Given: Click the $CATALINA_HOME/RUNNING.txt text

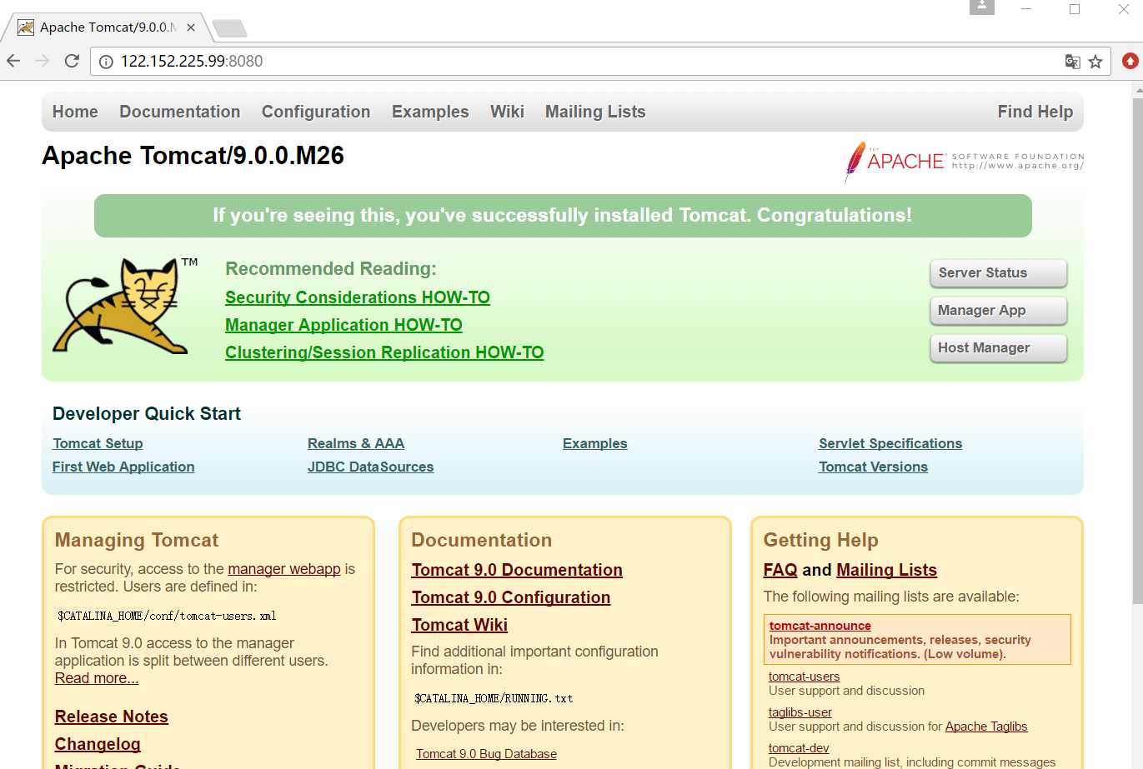Looking at the screenshot, I should coord(494,698).
